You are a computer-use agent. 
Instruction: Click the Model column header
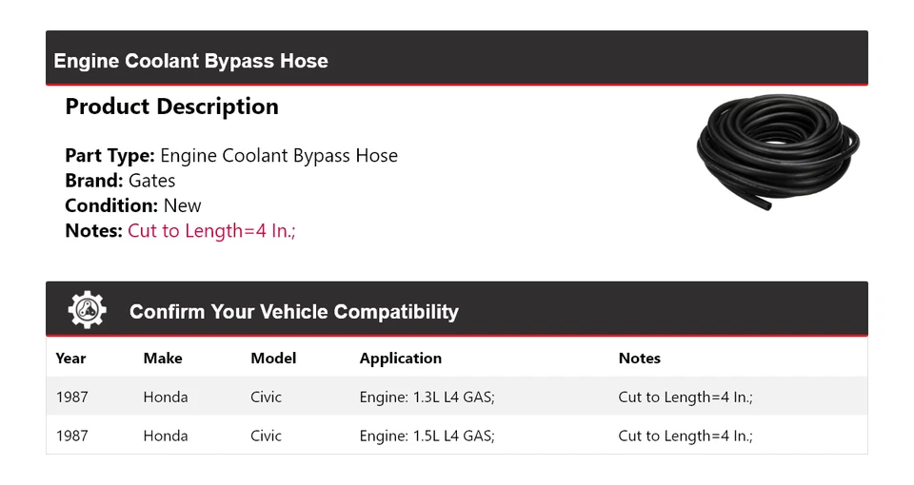coord(273,359)
